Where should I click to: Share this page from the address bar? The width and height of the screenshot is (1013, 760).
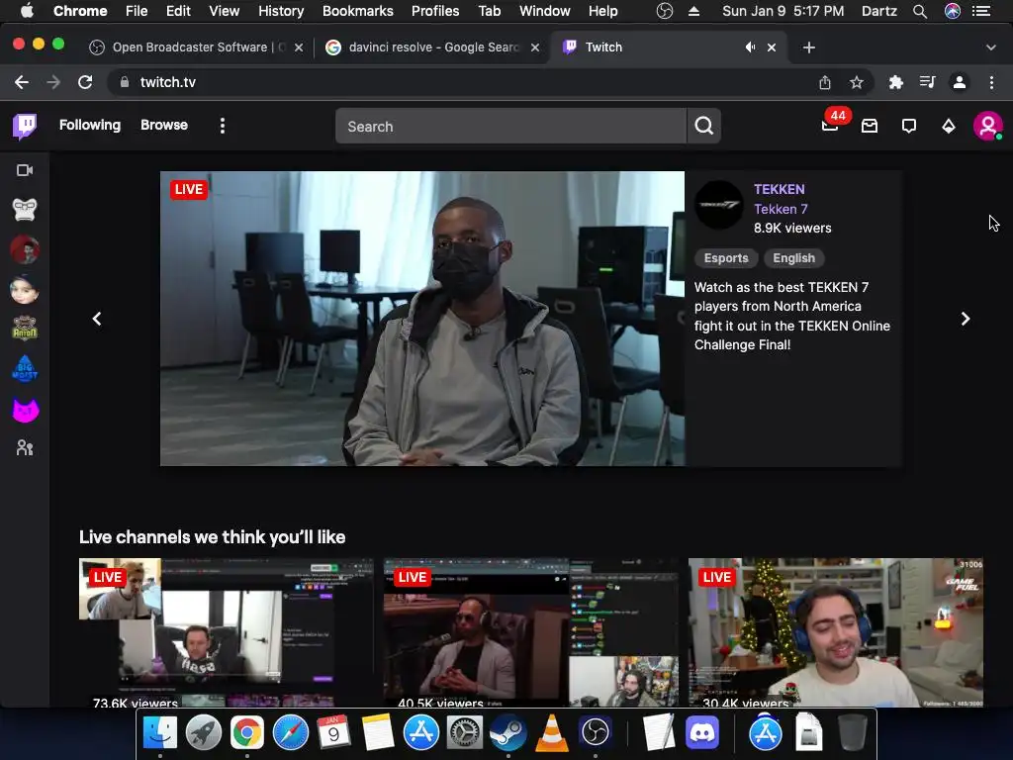(825, 82)
